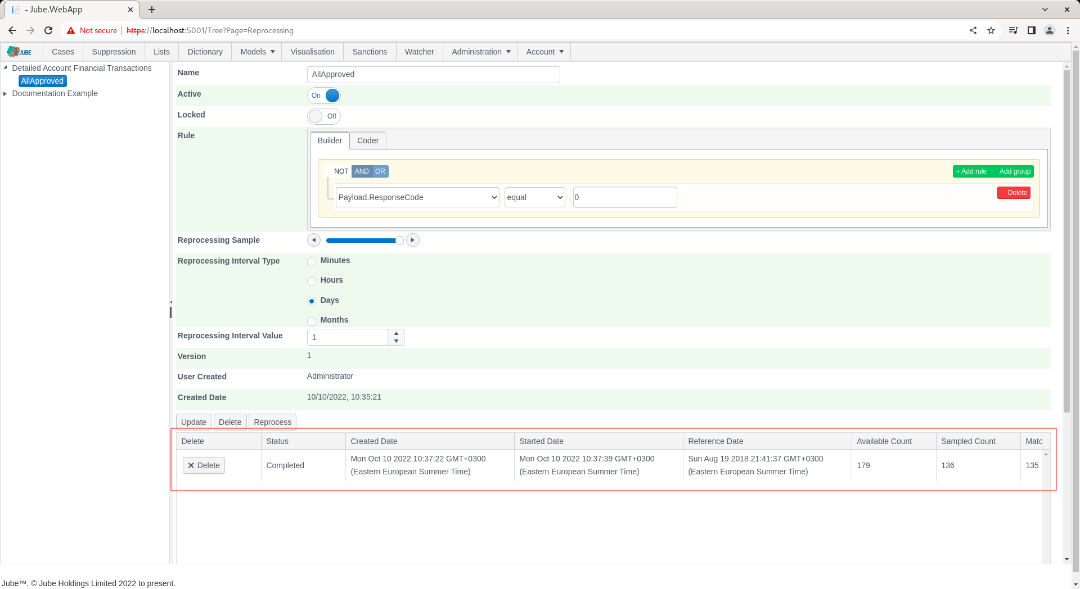Share this page icon
This screenshot has width=1080, height=589.
pyautogui.click(x=973, y=30)
